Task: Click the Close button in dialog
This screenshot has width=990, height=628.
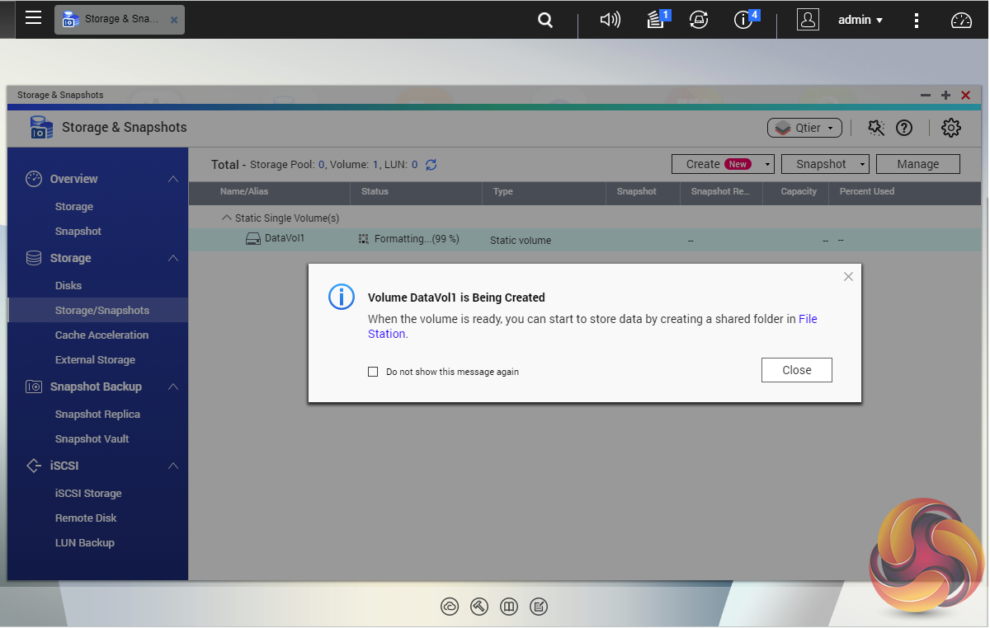Action: click(x=797, y=370)
